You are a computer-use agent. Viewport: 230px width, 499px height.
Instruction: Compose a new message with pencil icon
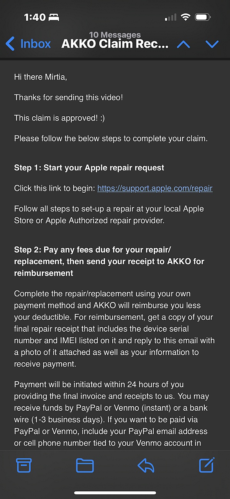207,465
